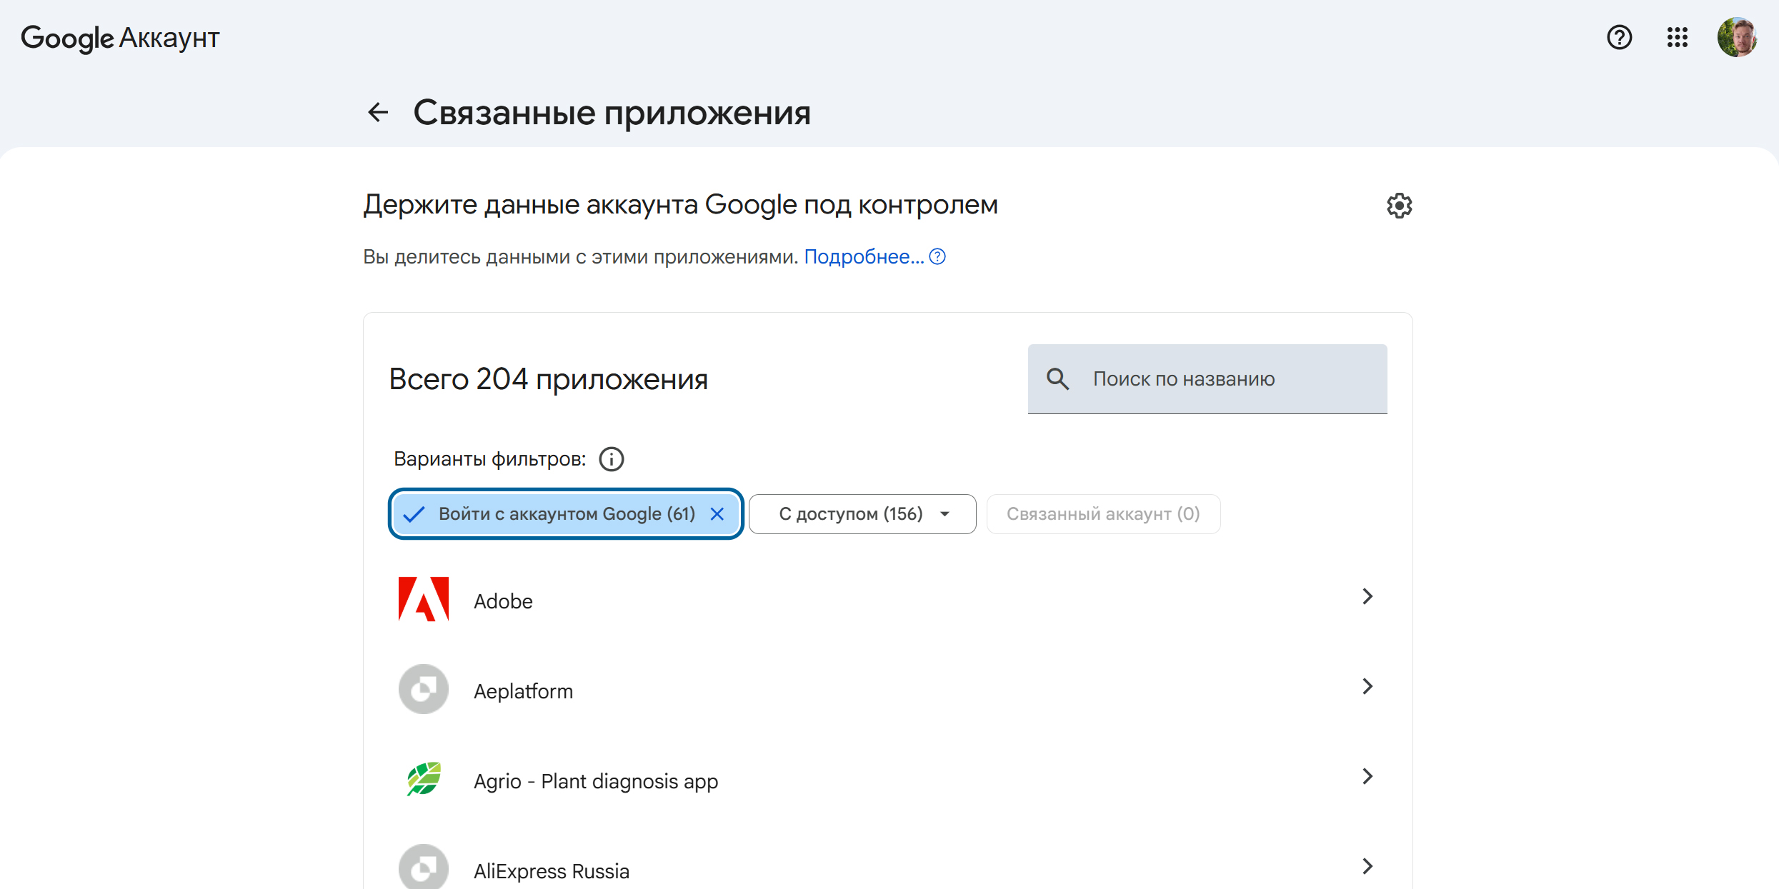1779x889 pixels.
Task: Toggle Войти с аккаунтом Google (61) filter
Action: (x=566, y=514)
